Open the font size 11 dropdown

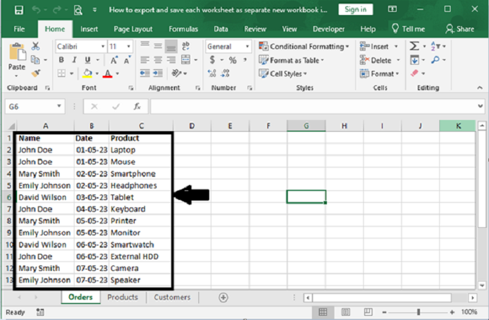pyautogui.click(x=129, y=46)
